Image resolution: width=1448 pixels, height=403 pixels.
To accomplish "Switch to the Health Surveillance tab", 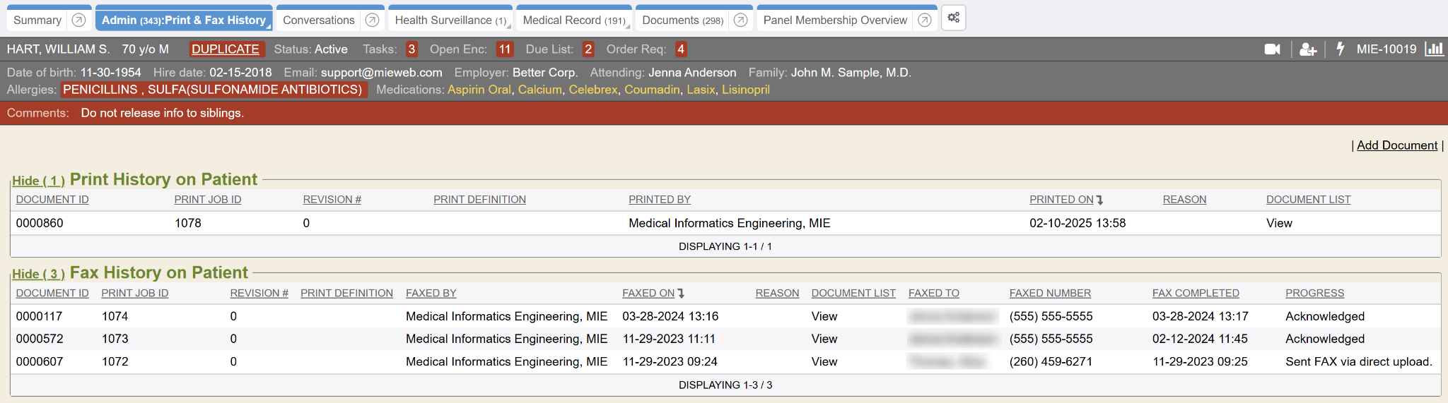I will point(450,20).
